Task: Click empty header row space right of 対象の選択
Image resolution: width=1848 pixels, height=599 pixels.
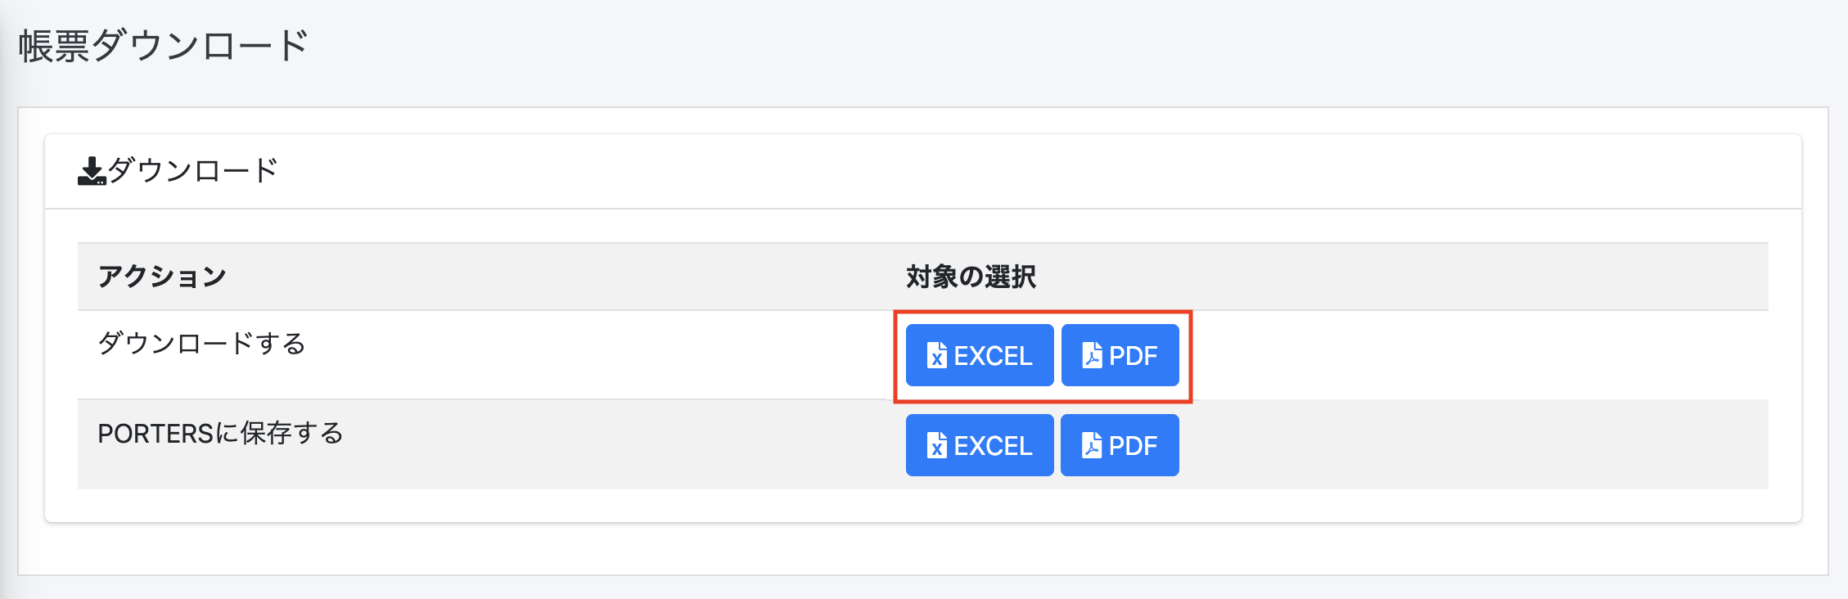Action: tap(1391, 277)
